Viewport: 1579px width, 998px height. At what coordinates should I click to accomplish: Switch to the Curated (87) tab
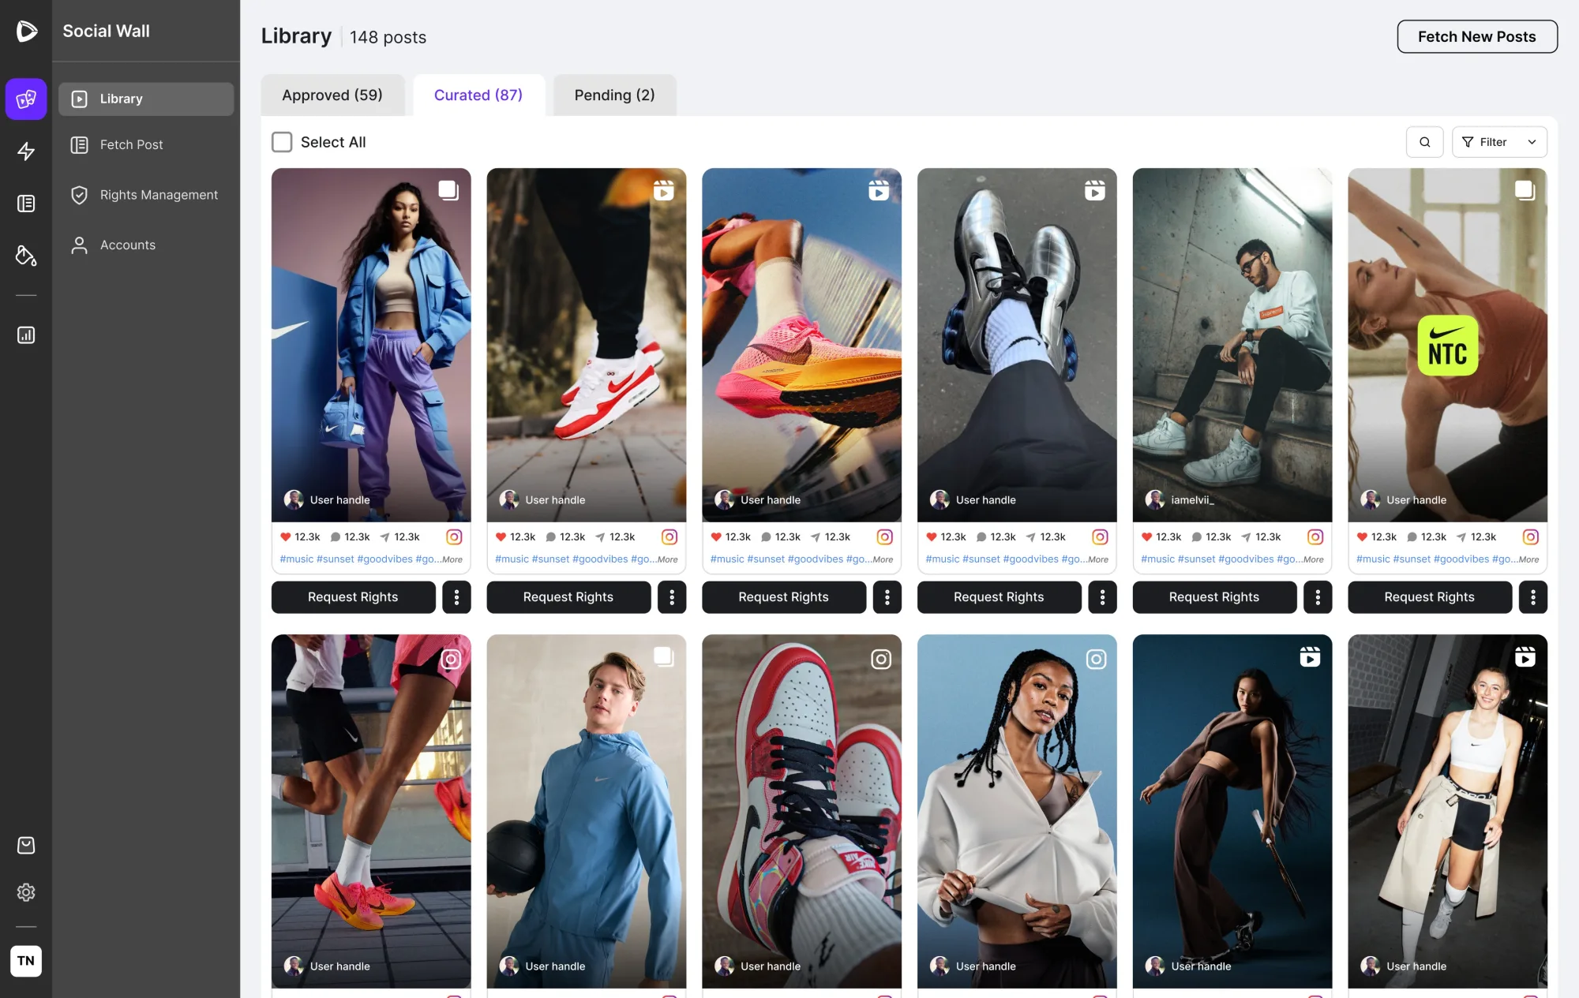478,95
